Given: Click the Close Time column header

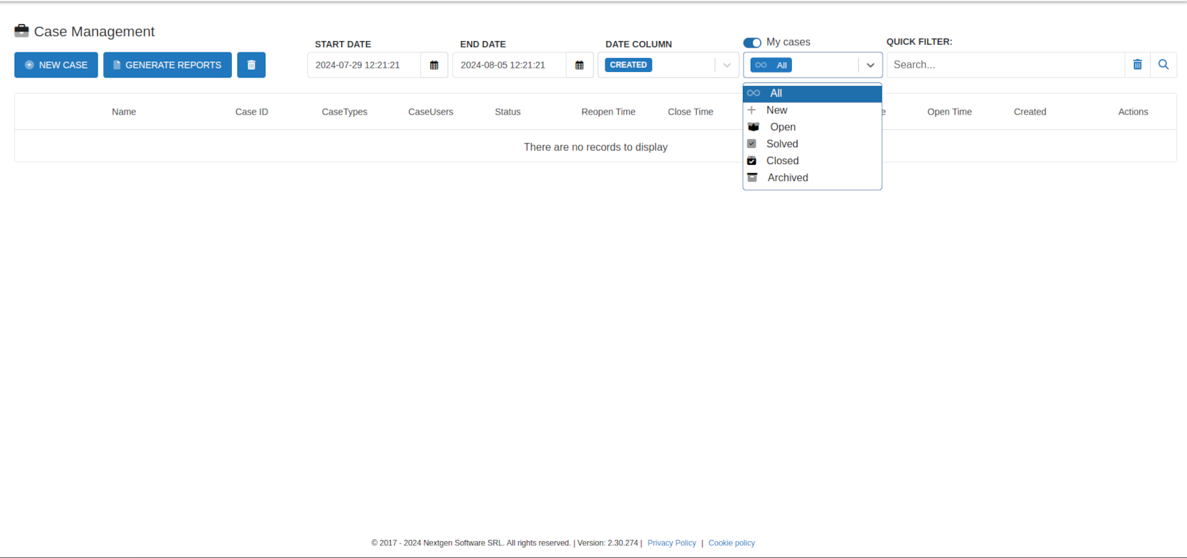Looking at the screenshot, I should tap(691, 112).
